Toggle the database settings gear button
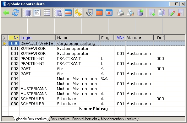187x123 pixels. [58, 13]
